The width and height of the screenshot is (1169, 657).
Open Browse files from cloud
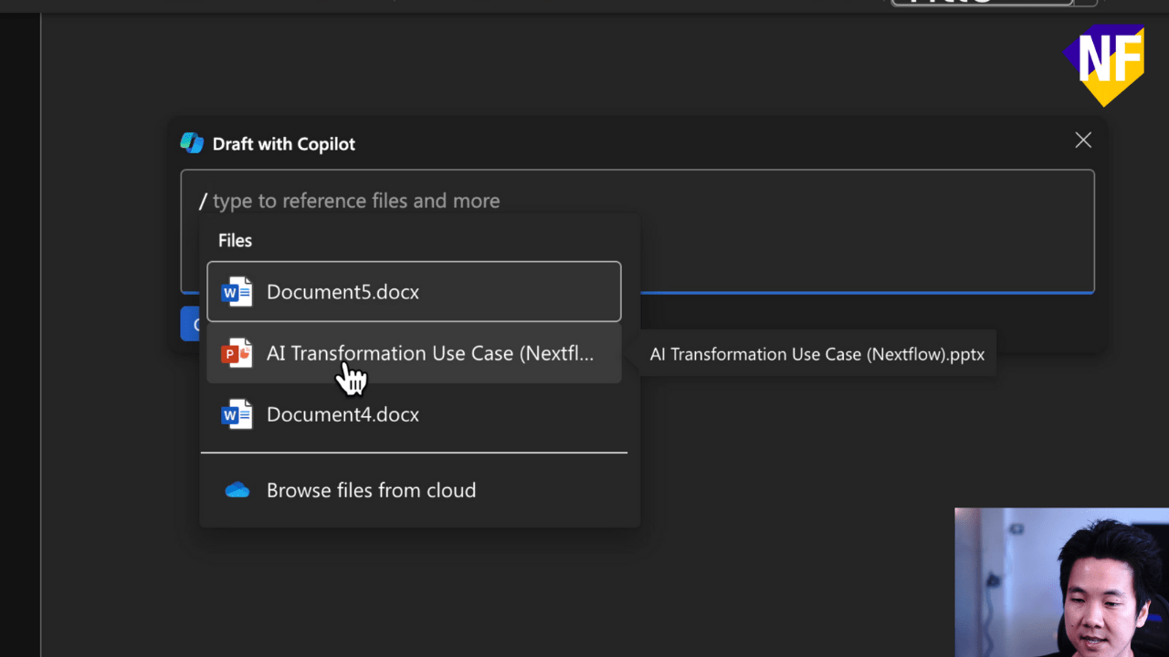[x=371, y=489]
